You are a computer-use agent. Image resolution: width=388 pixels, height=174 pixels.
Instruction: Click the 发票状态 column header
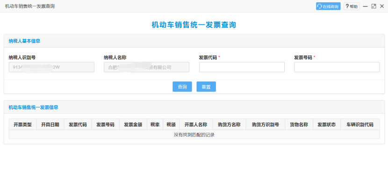[x=327, y=125]
